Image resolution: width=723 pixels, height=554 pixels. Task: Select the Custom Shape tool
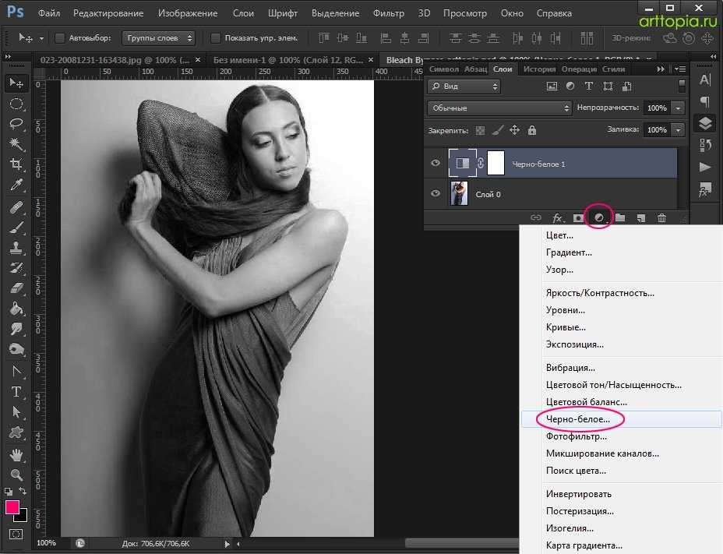[16, 432]
